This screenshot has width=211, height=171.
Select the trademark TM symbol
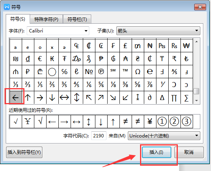click(x=126, y=71)
